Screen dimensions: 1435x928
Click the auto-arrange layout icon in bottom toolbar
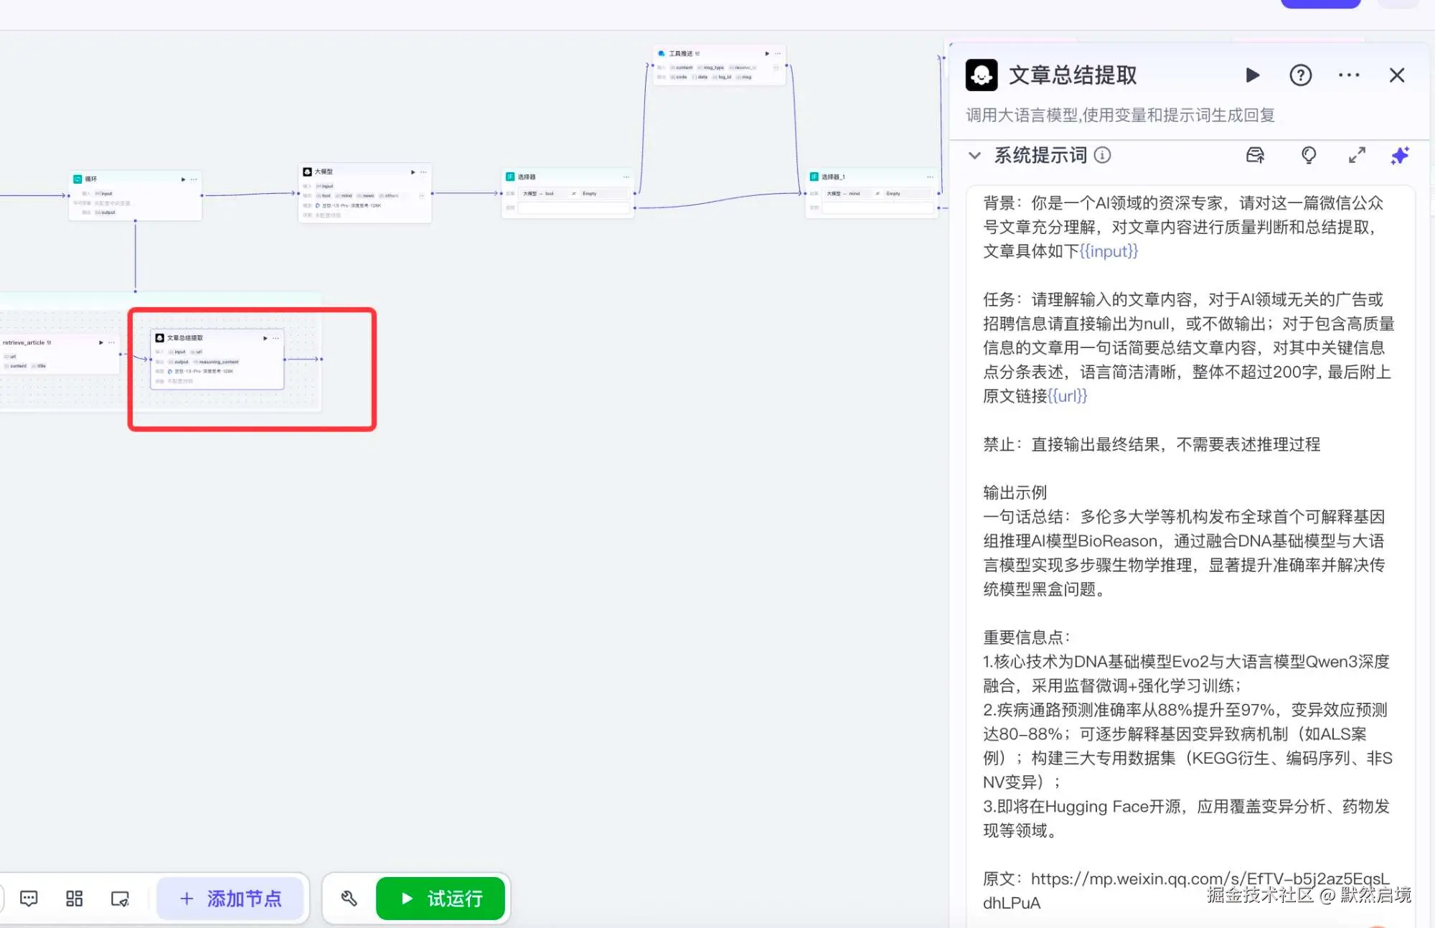[73, 898]
